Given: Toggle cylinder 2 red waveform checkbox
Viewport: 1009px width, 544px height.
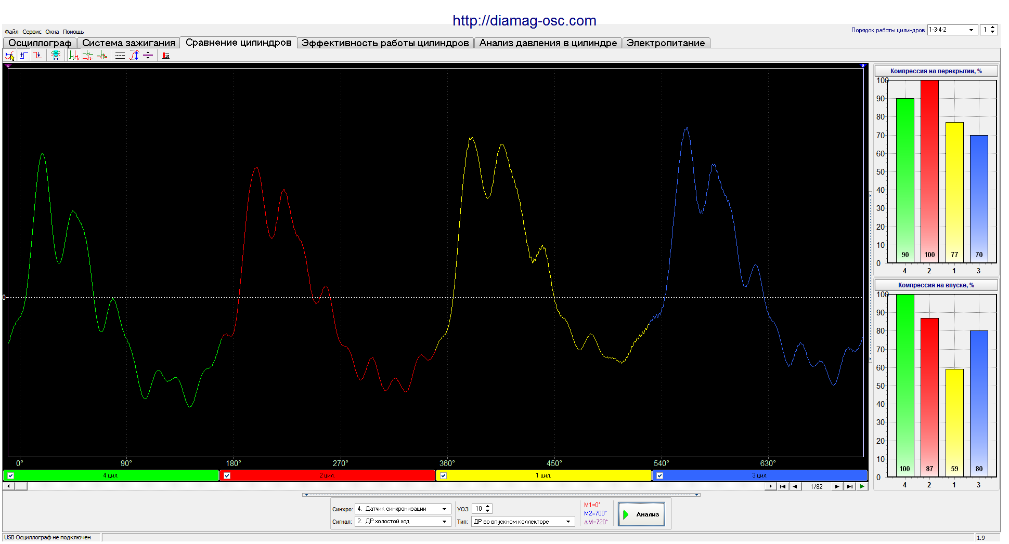Looking at the screenshot, I should [227, 475].
